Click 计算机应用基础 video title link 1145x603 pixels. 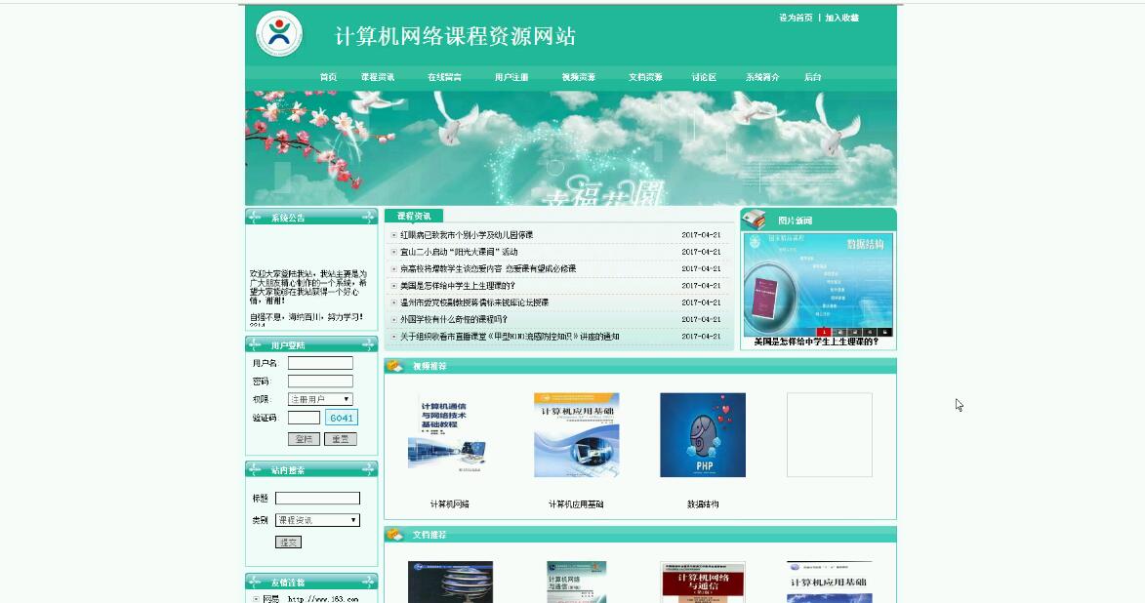pos(576,504)
